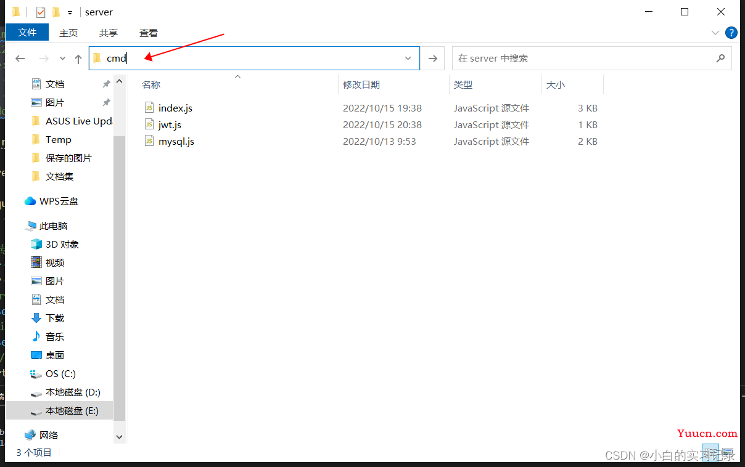The height and width of the screenshot is (467, 745).
Task: Open ASUS Live Update folder in sidebar
Action: (79, 121)
